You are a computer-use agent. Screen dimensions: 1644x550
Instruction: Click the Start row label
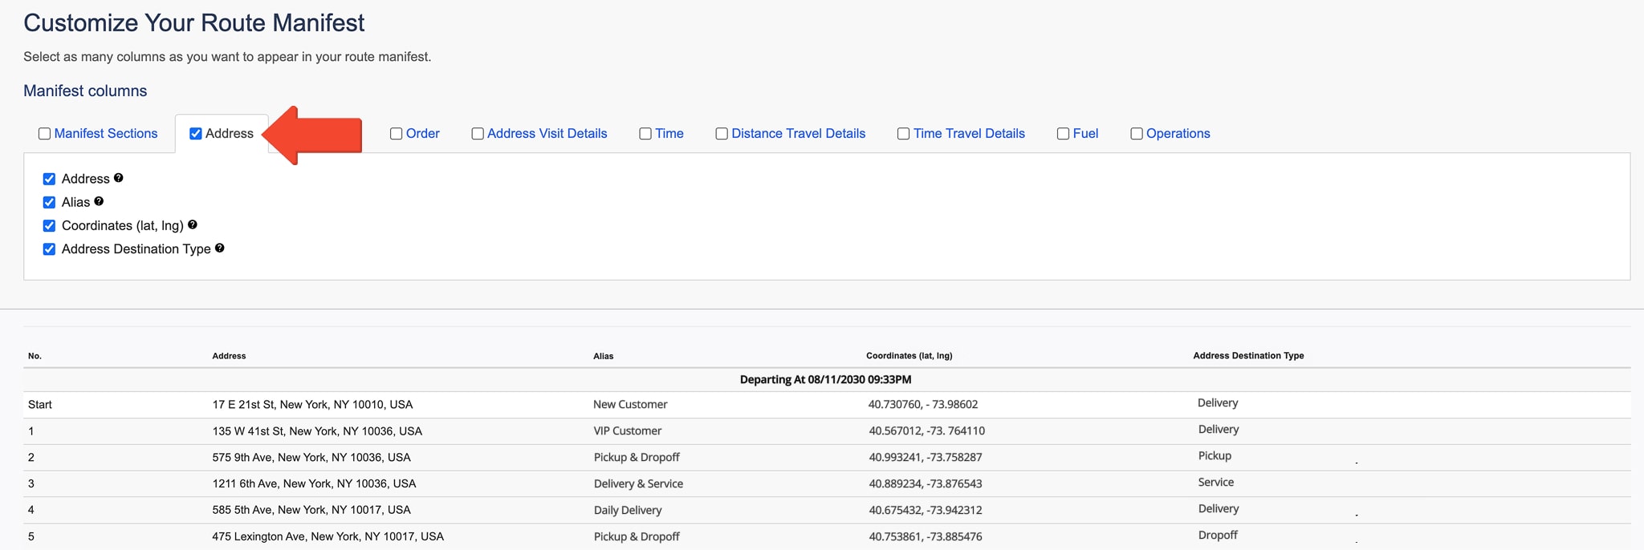tap(40, 405)
